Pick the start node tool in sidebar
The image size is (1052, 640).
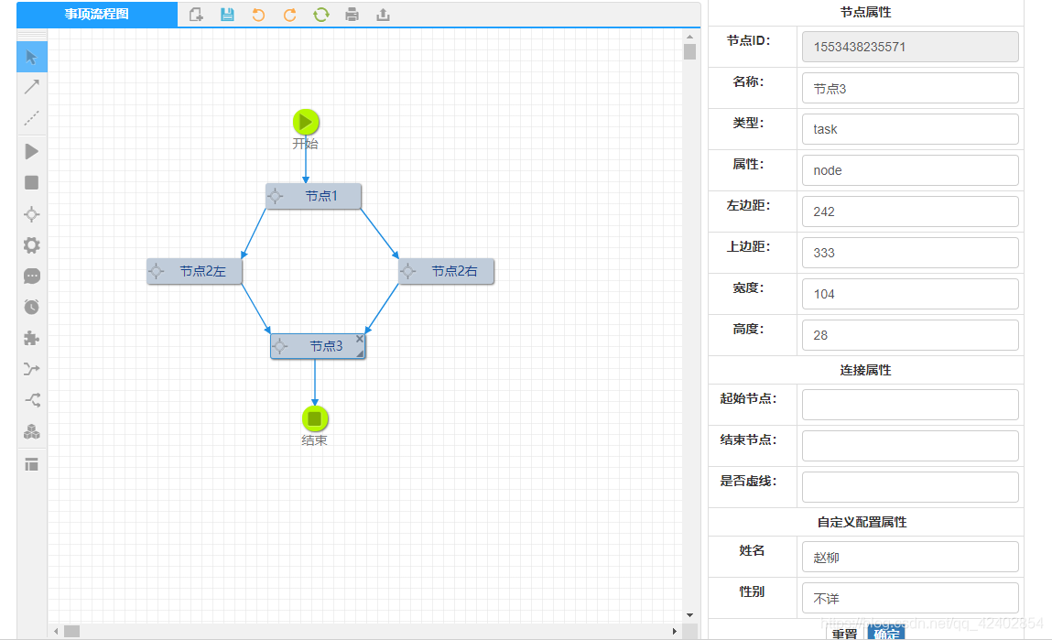(x=31, y=152)
